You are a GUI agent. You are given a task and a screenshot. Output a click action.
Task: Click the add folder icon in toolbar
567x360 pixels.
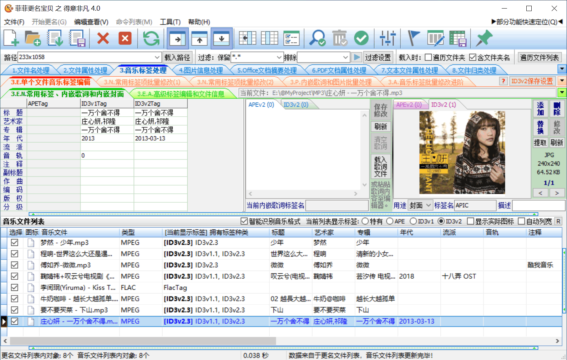(x=33, y=38)
